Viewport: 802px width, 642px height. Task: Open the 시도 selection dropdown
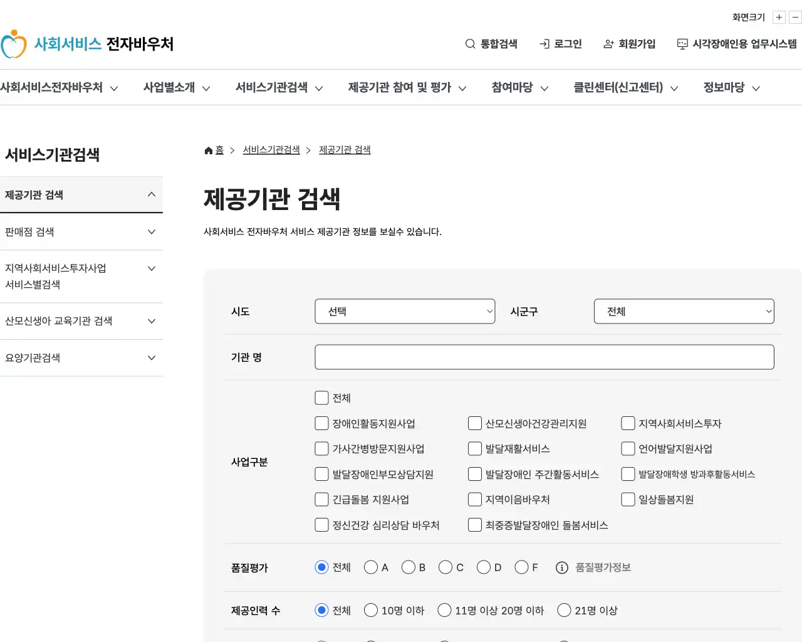pos(404,311)
